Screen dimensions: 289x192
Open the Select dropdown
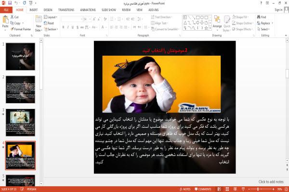[x=263, y=29]
